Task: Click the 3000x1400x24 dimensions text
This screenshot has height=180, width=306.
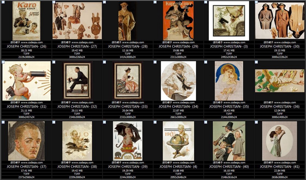Action: point(279,117)
